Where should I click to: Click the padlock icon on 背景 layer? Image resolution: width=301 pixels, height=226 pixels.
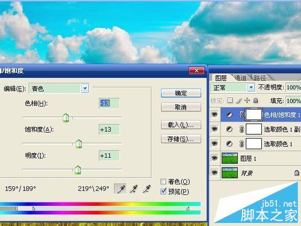[297, 173]
